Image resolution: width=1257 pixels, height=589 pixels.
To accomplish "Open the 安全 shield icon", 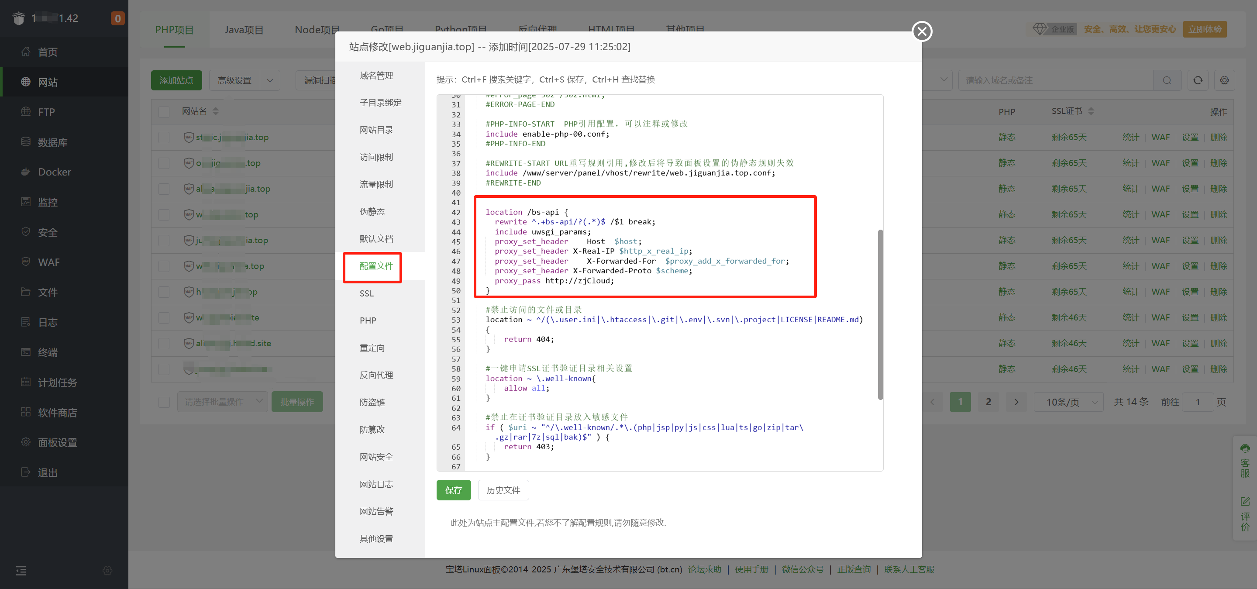I will [26, 232].
